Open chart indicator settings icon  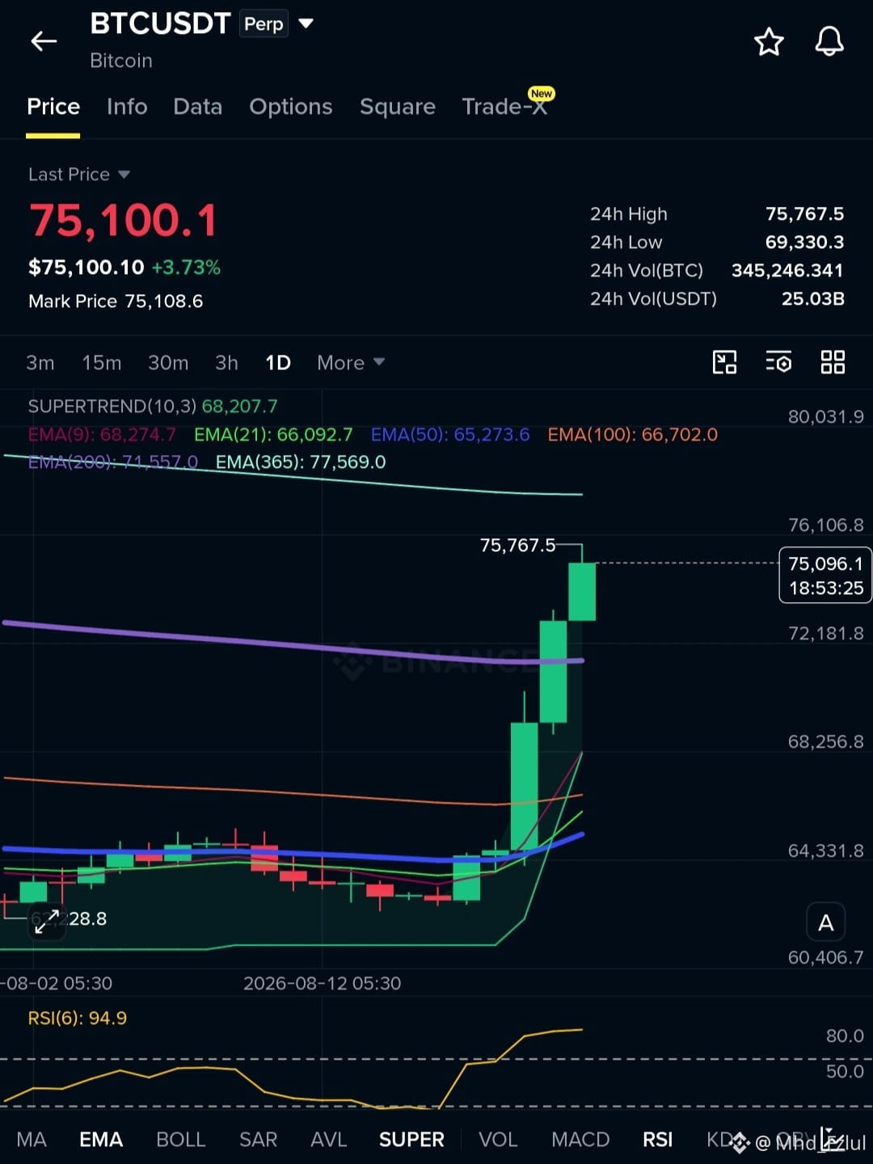pyautogui.click(x=778, y=362)
